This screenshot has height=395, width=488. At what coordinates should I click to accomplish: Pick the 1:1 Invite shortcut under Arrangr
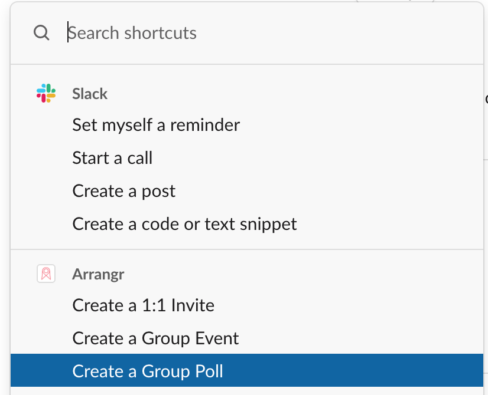coord(143,305)
